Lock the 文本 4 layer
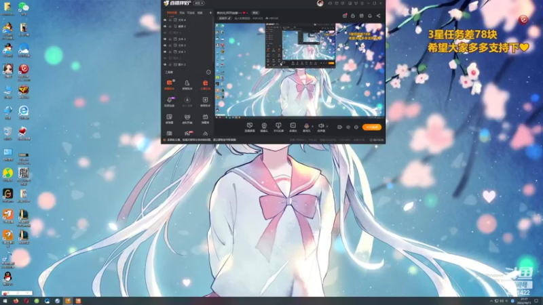This screenshot has height=305, width=543. (170, 20)
